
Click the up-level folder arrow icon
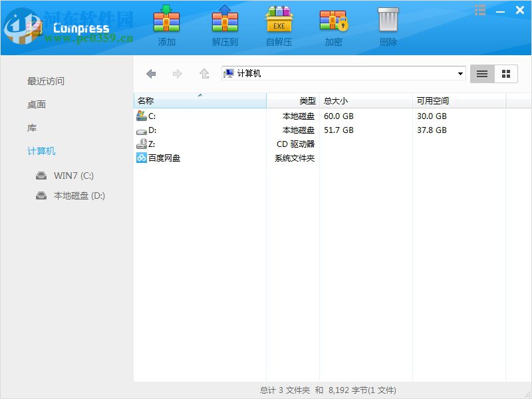pos(203,73)
